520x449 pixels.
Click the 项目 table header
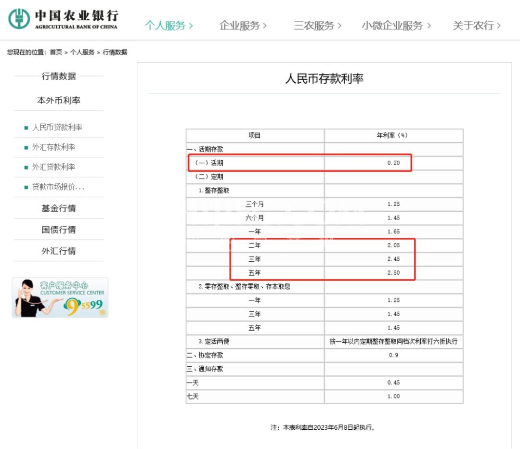[x=255, y=135]
